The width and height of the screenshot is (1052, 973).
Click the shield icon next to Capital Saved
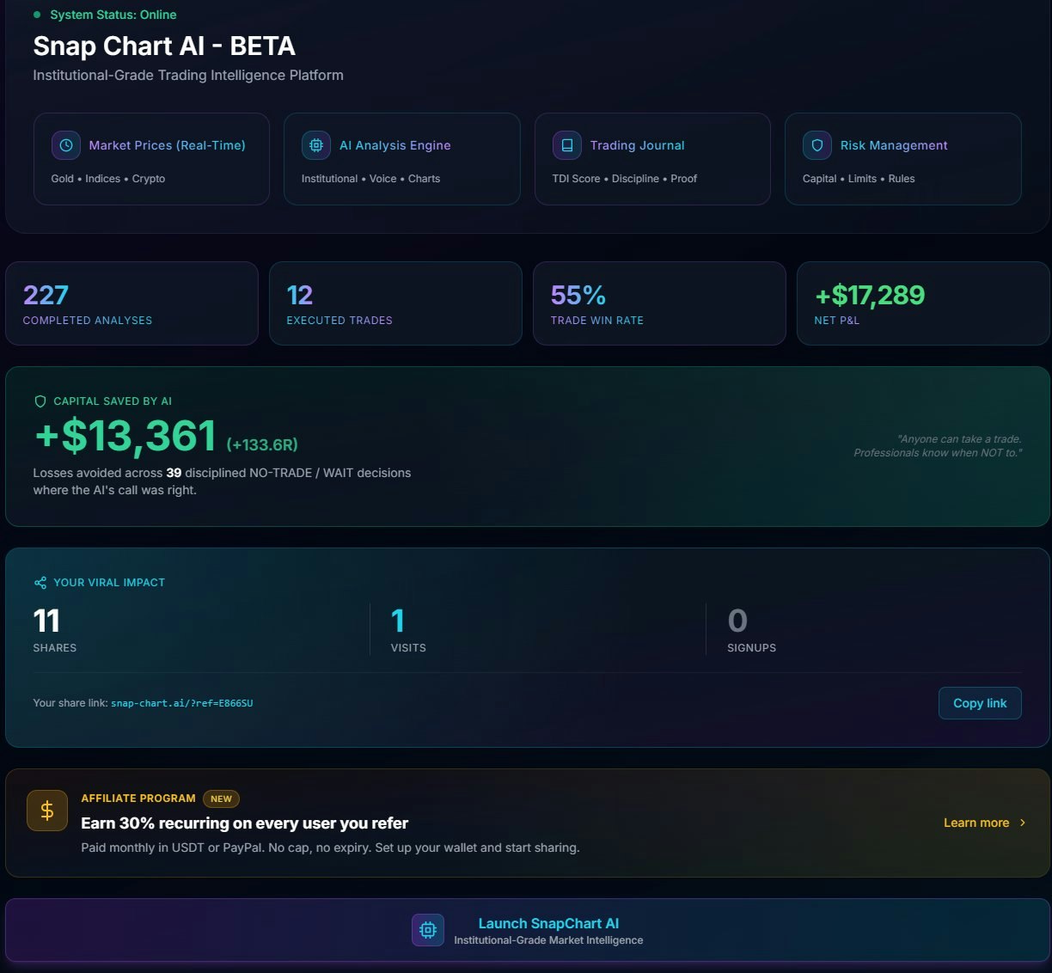tap(40, 401)
